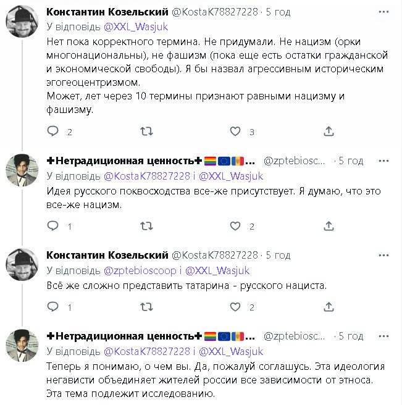
Task: Like the tweet about татарина русского нациста
Action: [235, 306]
